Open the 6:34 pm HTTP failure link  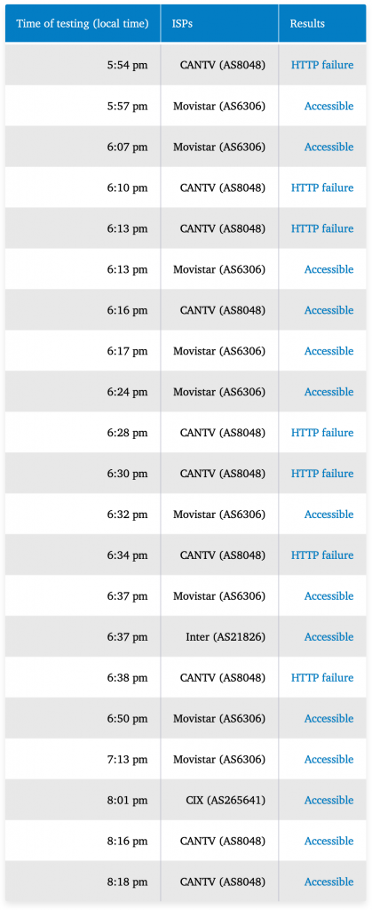322,555
